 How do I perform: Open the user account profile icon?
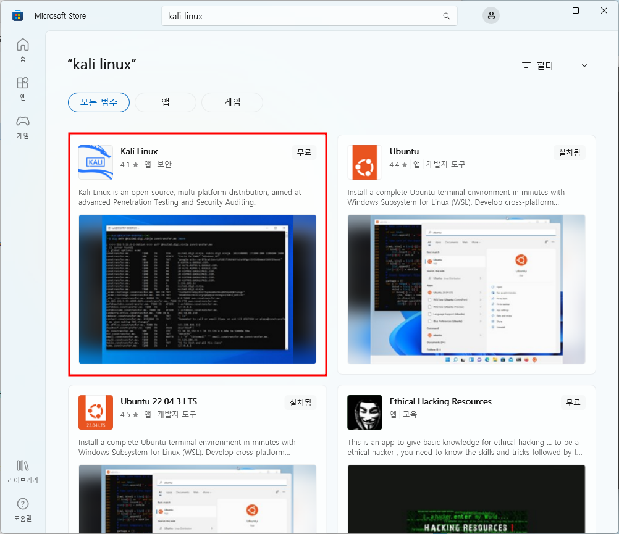pyautogui.click(x=491, y=16)
